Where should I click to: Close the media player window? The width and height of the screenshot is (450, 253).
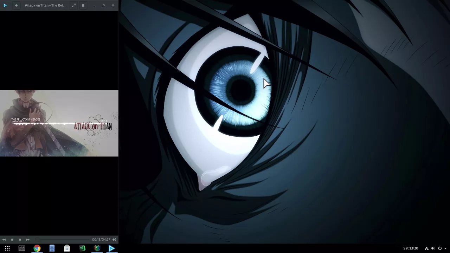[x=113, y=5]
